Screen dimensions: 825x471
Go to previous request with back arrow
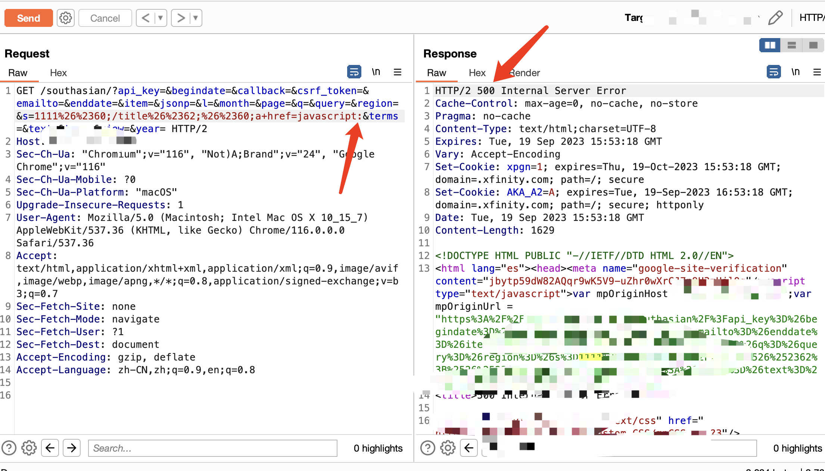coord(146,18)
